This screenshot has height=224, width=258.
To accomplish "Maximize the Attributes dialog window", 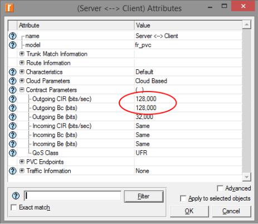I will coord(225,6).
